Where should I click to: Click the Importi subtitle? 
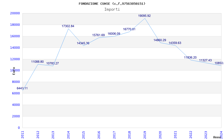pos(112,10)
